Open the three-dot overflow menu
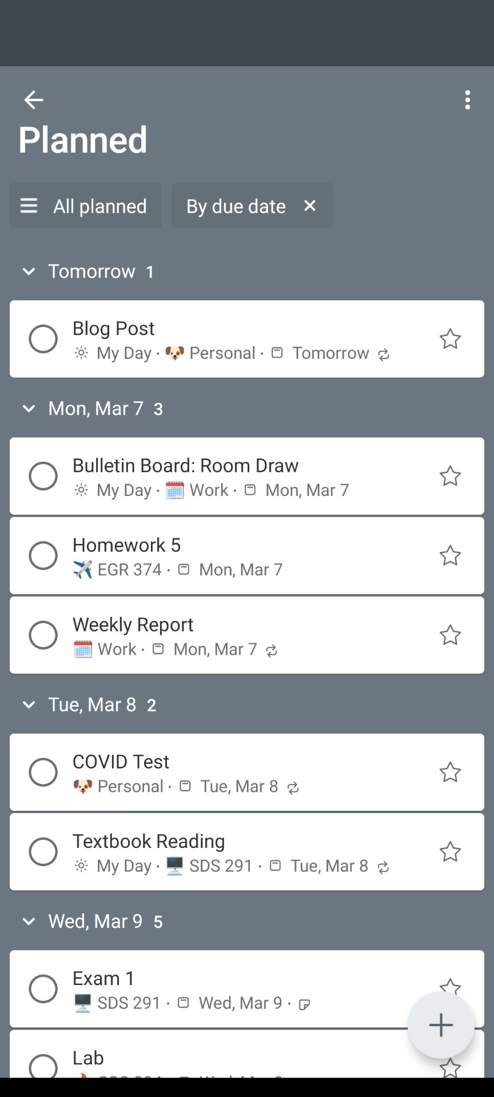 468,100
